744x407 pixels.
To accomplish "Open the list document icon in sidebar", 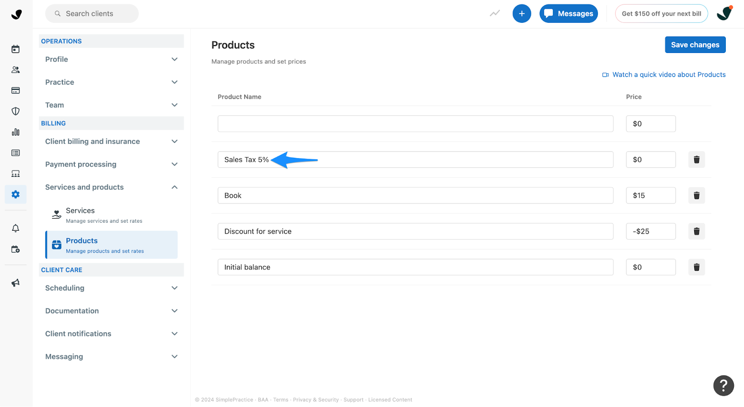I will (x=15, y=153).
